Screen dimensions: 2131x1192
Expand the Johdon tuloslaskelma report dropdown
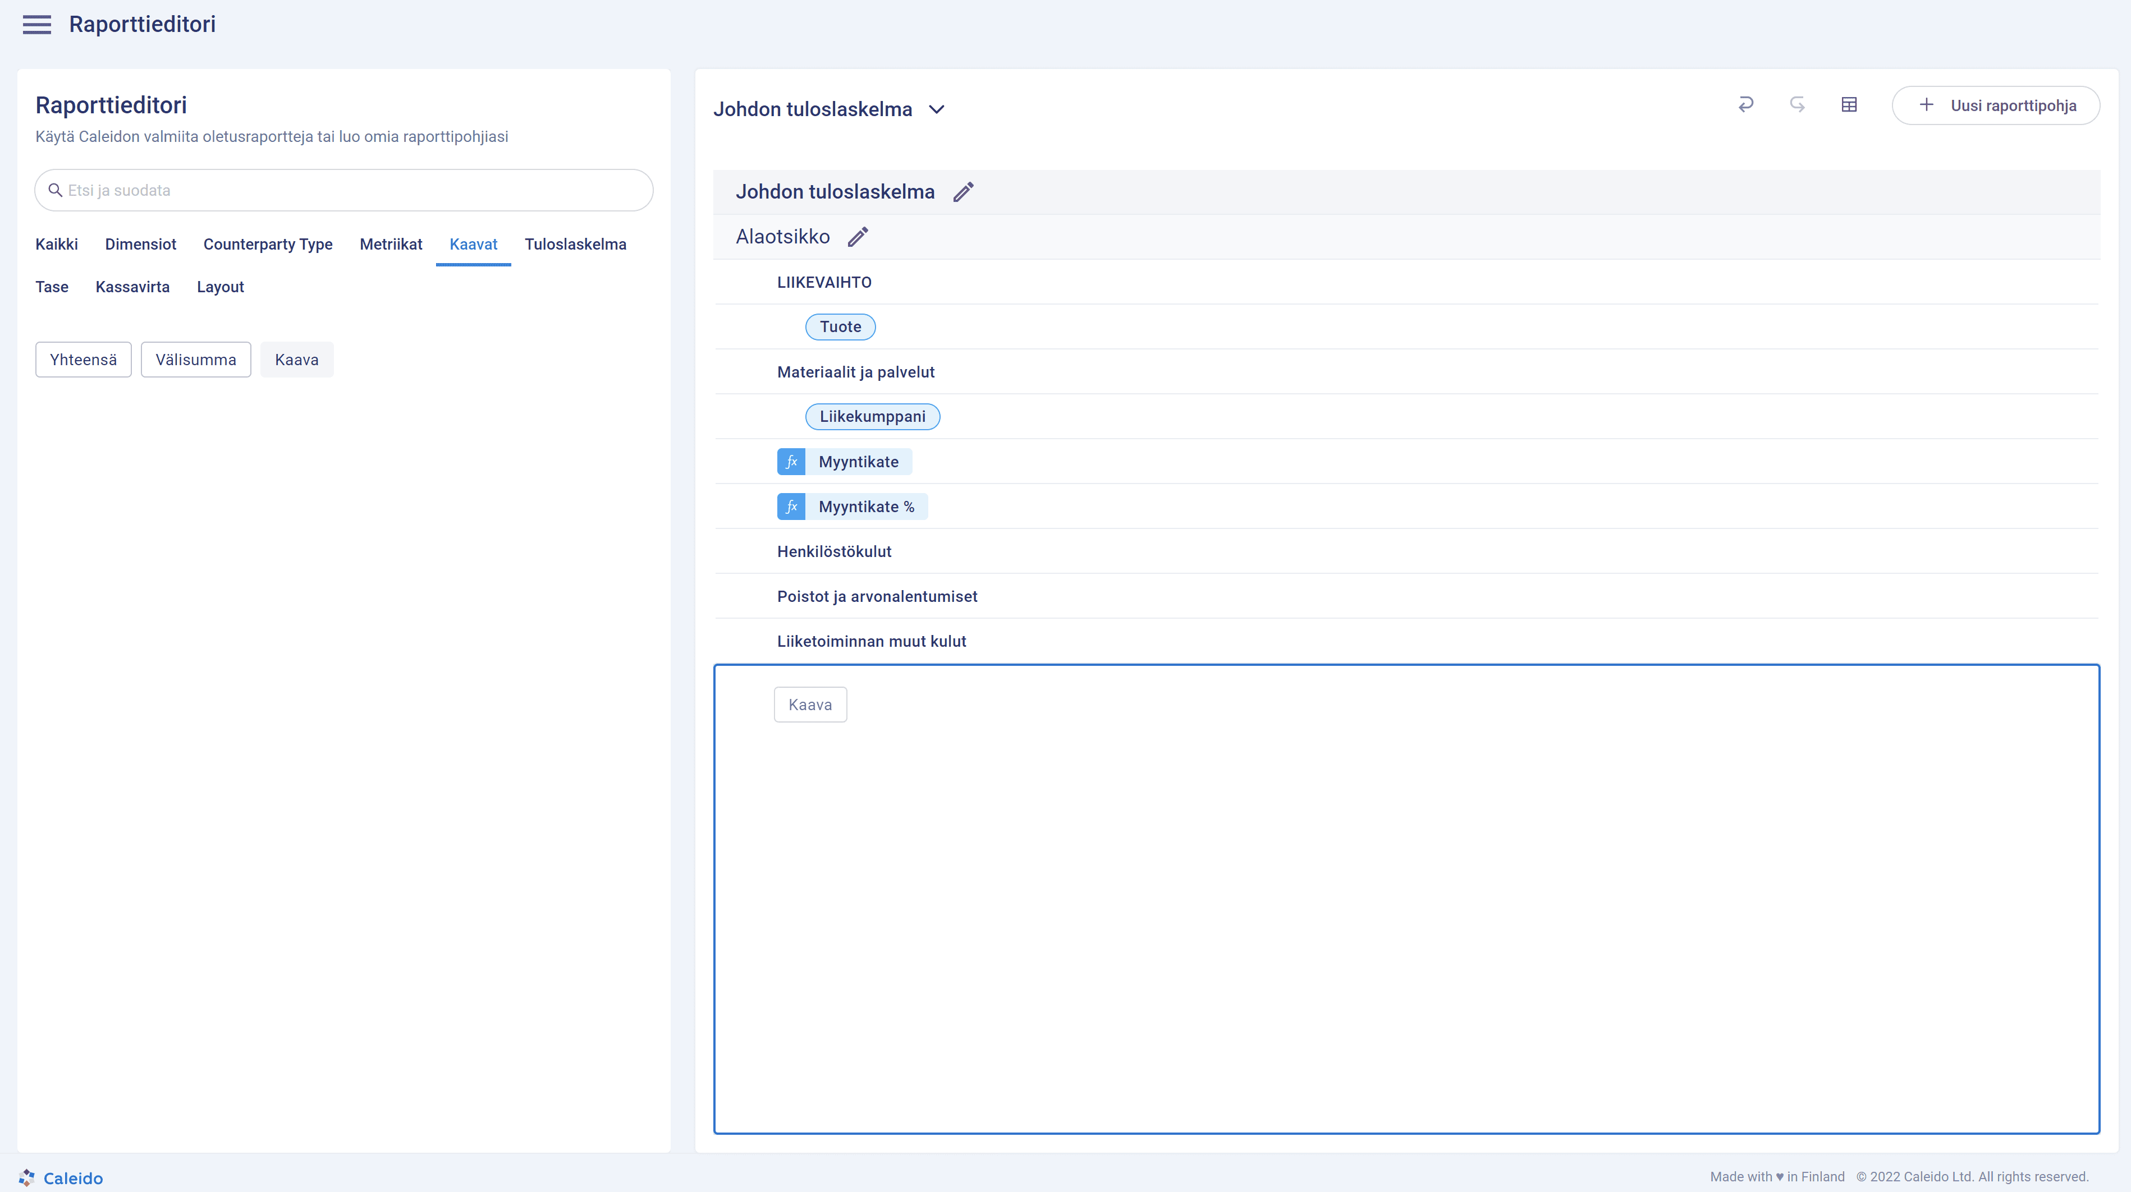pos(937,109)
